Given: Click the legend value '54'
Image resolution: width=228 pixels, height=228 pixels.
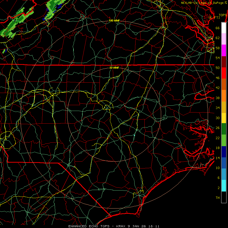Looking at the screenshot, I should click(x=218, y=58).
